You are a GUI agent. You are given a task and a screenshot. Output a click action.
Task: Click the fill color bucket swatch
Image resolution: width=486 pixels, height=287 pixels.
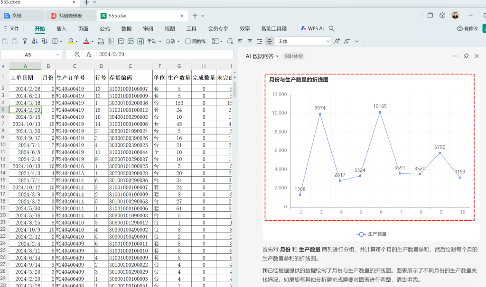click(71, 41)
